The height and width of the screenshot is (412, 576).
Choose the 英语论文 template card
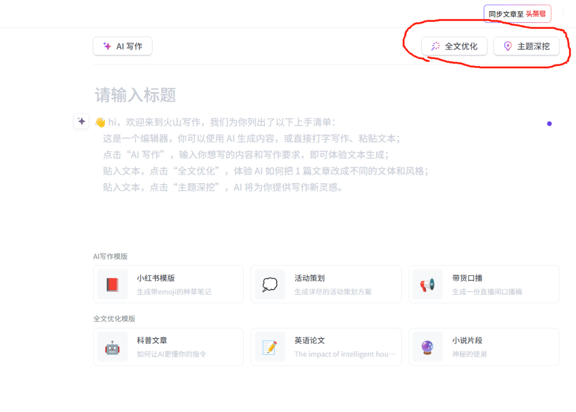point(326,347)
